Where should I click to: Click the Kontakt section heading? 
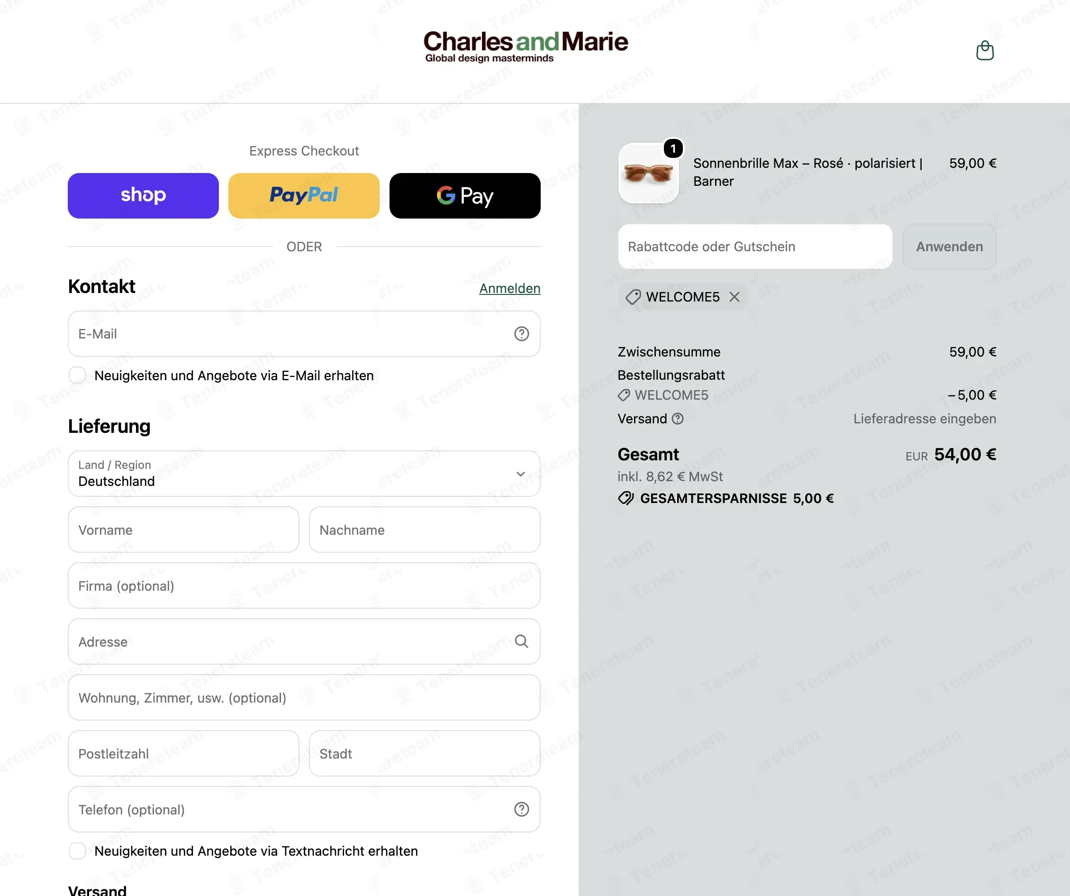tap(101, 286)
